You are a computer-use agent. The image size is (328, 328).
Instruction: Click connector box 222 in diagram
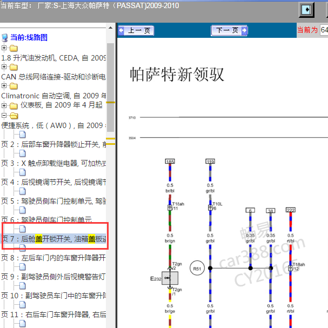point(291,210)
